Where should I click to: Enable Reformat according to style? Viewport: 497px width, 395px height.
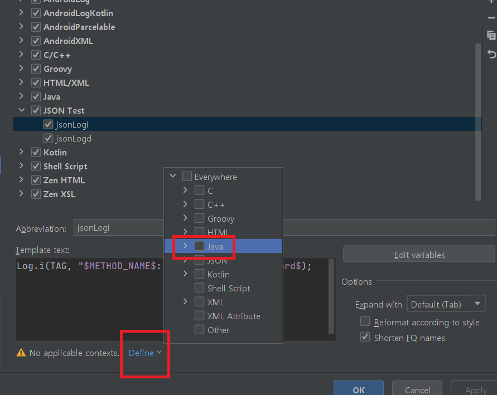(365, 321)
